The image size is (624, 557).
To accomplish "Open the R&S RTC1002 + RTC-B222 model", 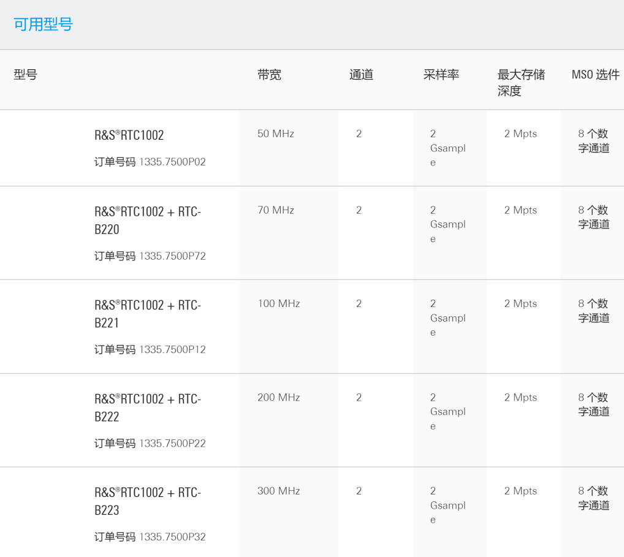I will click(x=148, y=407).
